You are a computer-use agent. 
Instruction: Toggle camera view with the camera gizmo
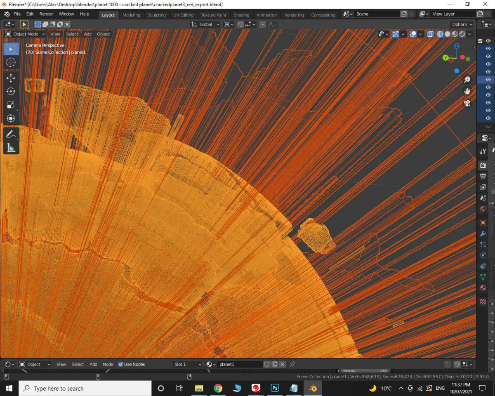(x=467, y=103)
